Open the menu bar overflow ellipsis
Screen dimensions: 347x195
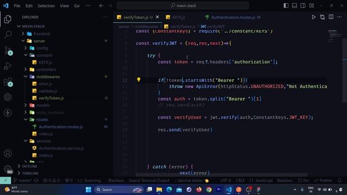[88, 6]
